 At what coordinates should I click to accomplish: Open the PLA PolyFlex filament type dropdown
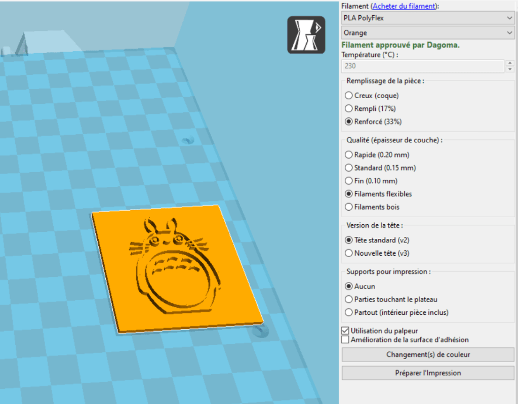tap(428, 18)
